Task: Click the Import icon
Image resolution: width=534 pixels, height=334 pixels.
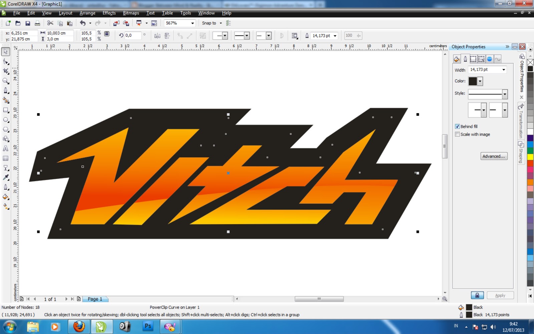Action: coord(116,23)
